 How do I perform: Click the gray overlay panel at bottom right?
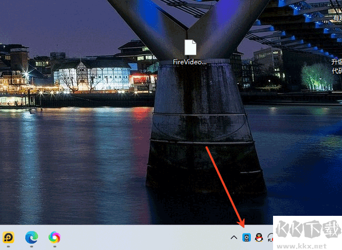(x=308, y=233)
